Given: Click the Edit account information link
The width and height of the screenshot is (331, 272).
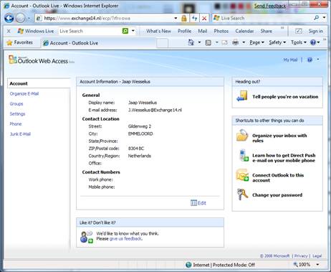Looking at the screenshot, I should point(198,203).
